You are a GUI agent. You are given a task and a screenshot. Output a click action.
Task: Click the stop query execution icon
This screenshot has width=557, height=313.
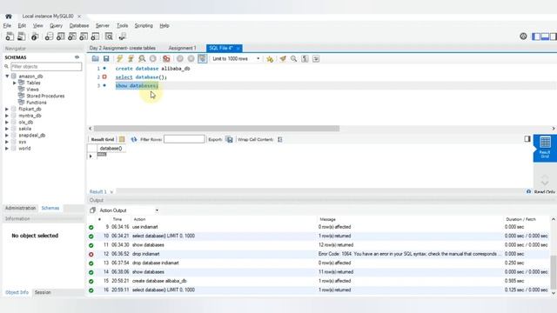tap(153, 58)
